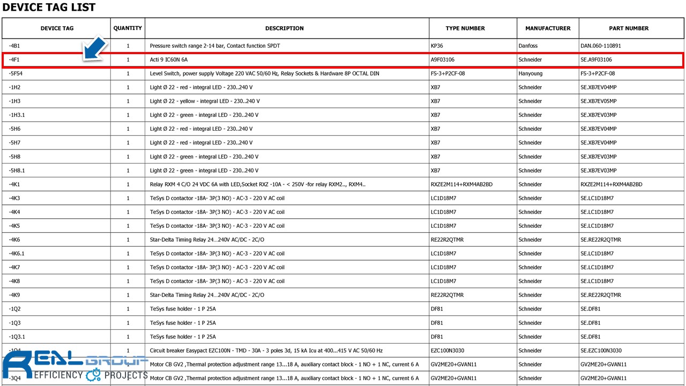This screenshot has width=686, height=386.
Task: Click part number SE.XB7EV04MP for -1H2
Action: point(599,87)
